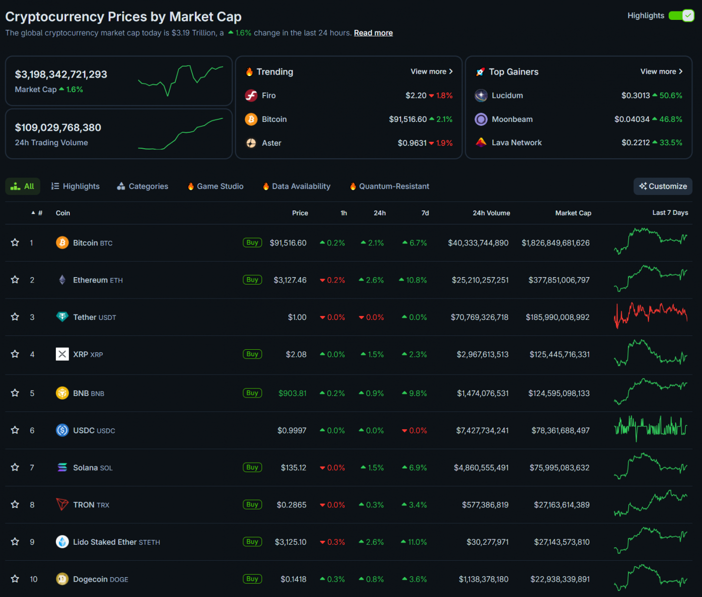Click the Customize button
The height and width of the screenshot is (597, 702).
pos(663,186)
